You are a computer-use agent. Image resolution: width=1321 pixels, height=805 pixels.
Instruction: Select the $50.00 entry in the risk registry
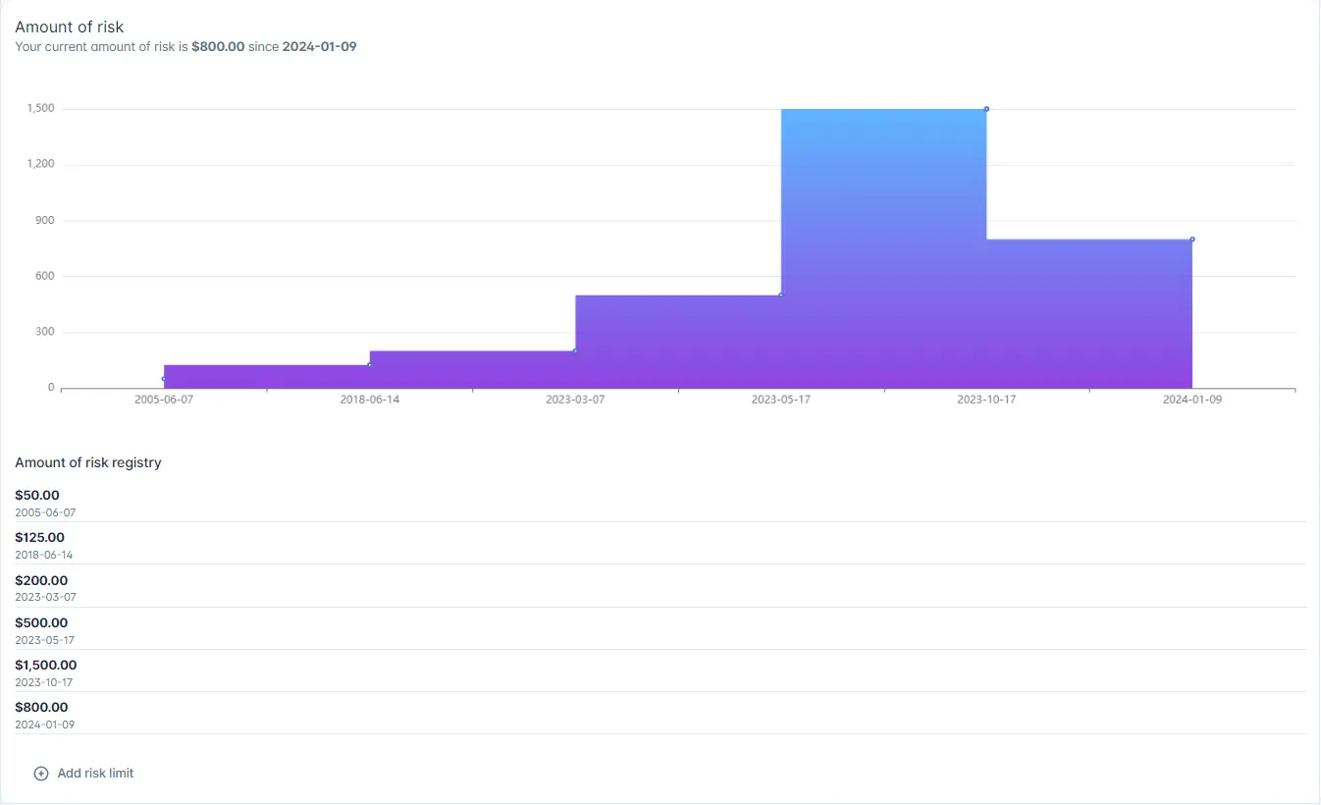click(37, 496)
